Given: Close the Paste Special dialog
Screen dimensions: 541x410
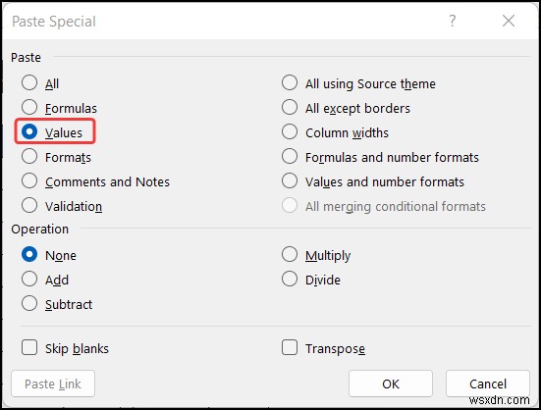Looking at the screenshot, I should [509, 21].
